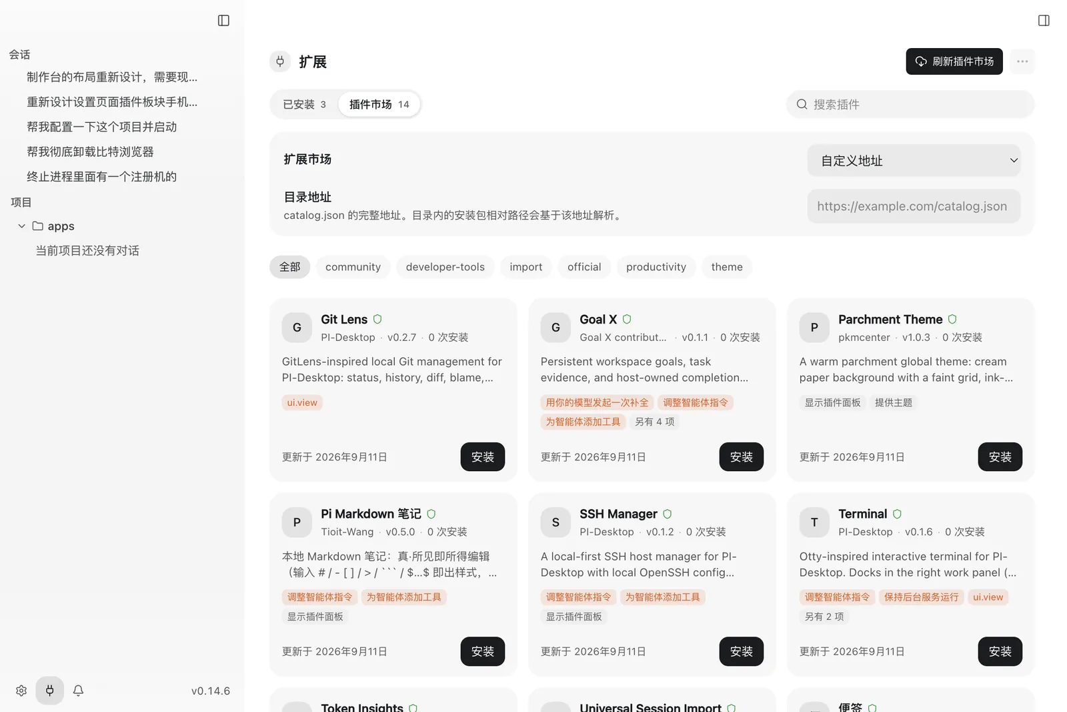
Task: Open Token Insights plugin title
Action: point(362,707)
